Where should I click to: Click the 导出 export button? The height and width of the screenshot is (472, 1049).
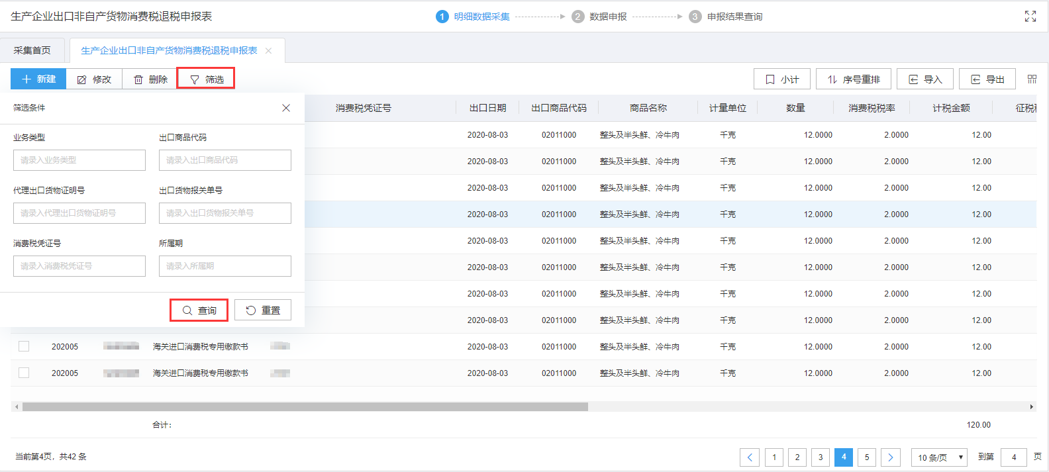click(x=987, y=79)
